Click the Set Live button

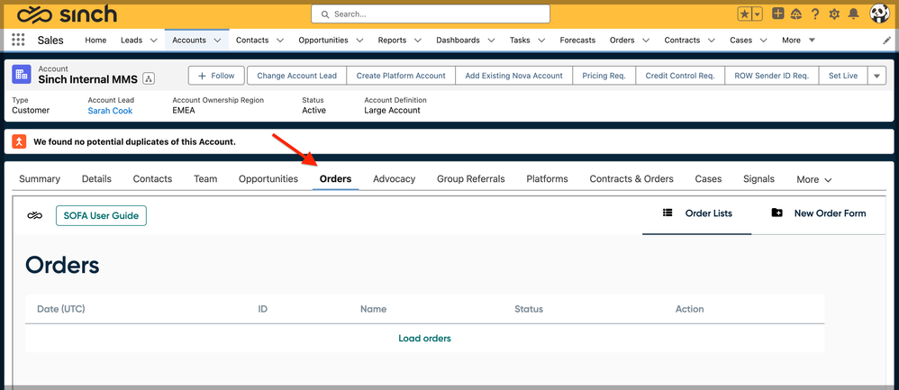click(x=843, y=76)
